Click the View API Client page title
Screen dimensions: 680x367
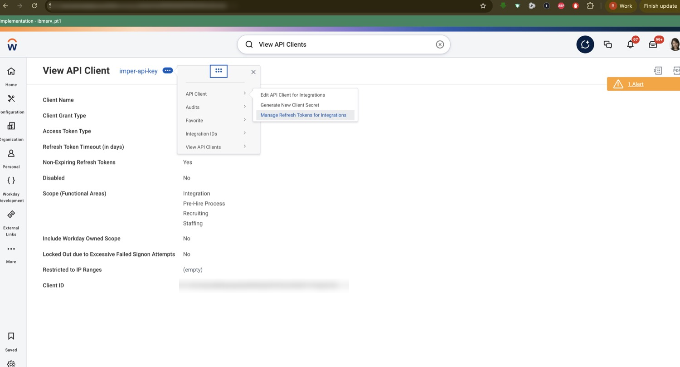pyautogui.click(x=76, y=70)
